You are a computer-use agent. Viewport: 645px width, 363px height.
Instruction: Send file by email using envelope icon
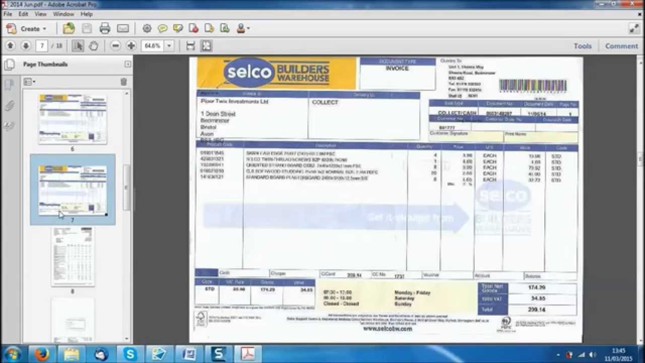click(x=123, y=28)
